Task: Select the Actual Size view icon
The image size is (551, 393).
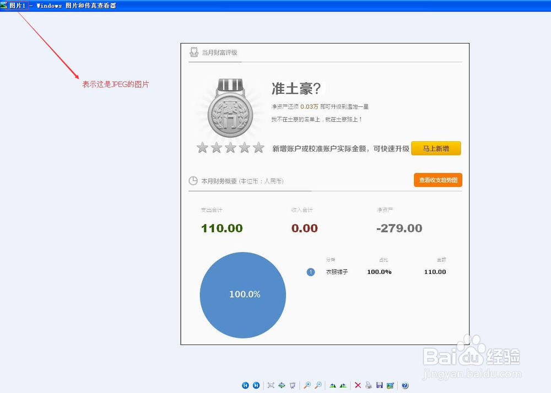Action: tap(282, 385)
